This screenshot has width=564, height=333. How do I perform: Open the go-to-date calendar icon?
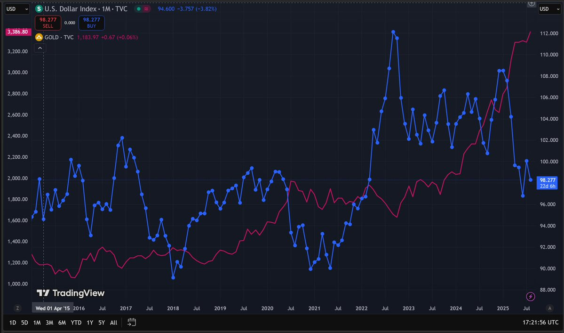132,322
